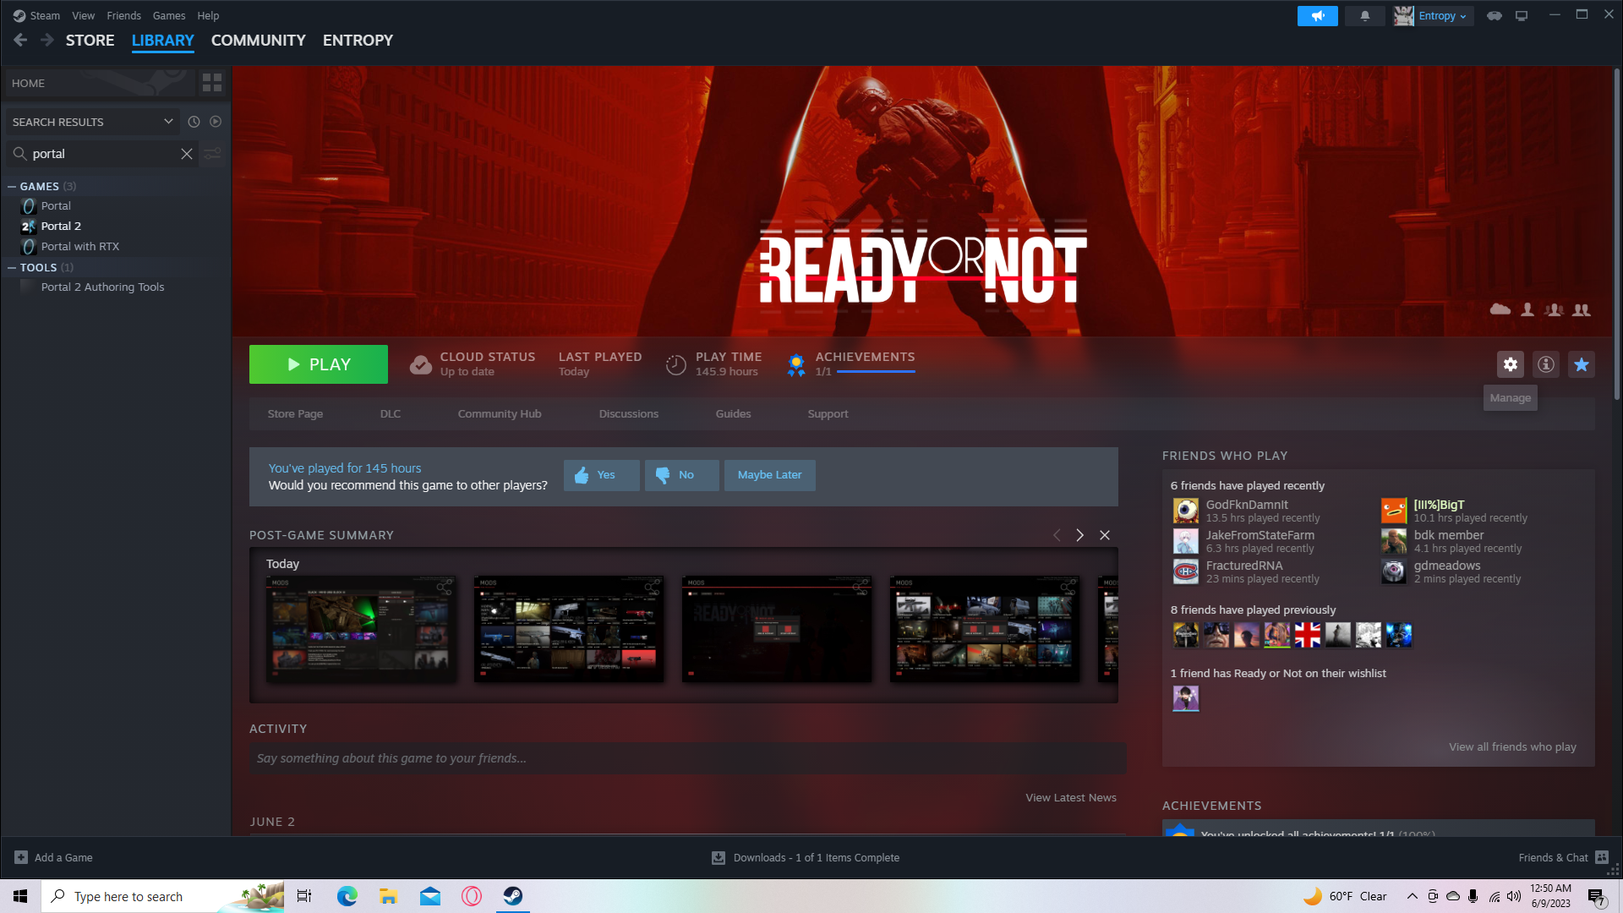Switch to library grid view icon
1623x913 pixels.
[x=211, y=83]
